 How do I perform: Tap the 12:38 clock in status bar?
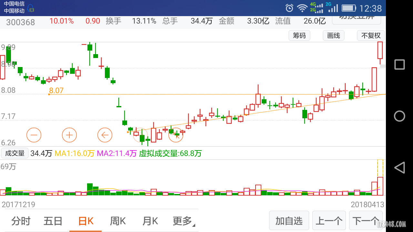(370, 8)
